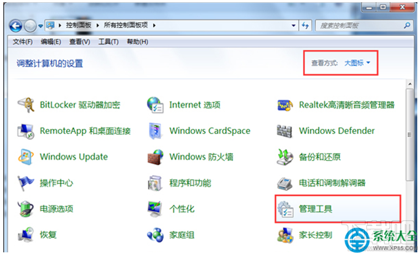Viewport: 419px width, 254px height.
Task: Expand the 大图标 view mode dropdown
Action: [x=357, y=63]
